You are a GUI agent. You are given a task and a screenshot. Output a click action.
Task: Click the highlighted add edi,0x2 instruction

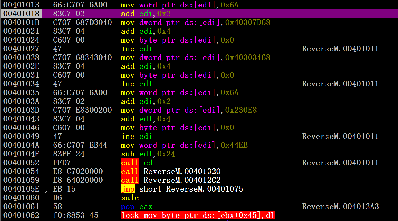tap(146, 14)
